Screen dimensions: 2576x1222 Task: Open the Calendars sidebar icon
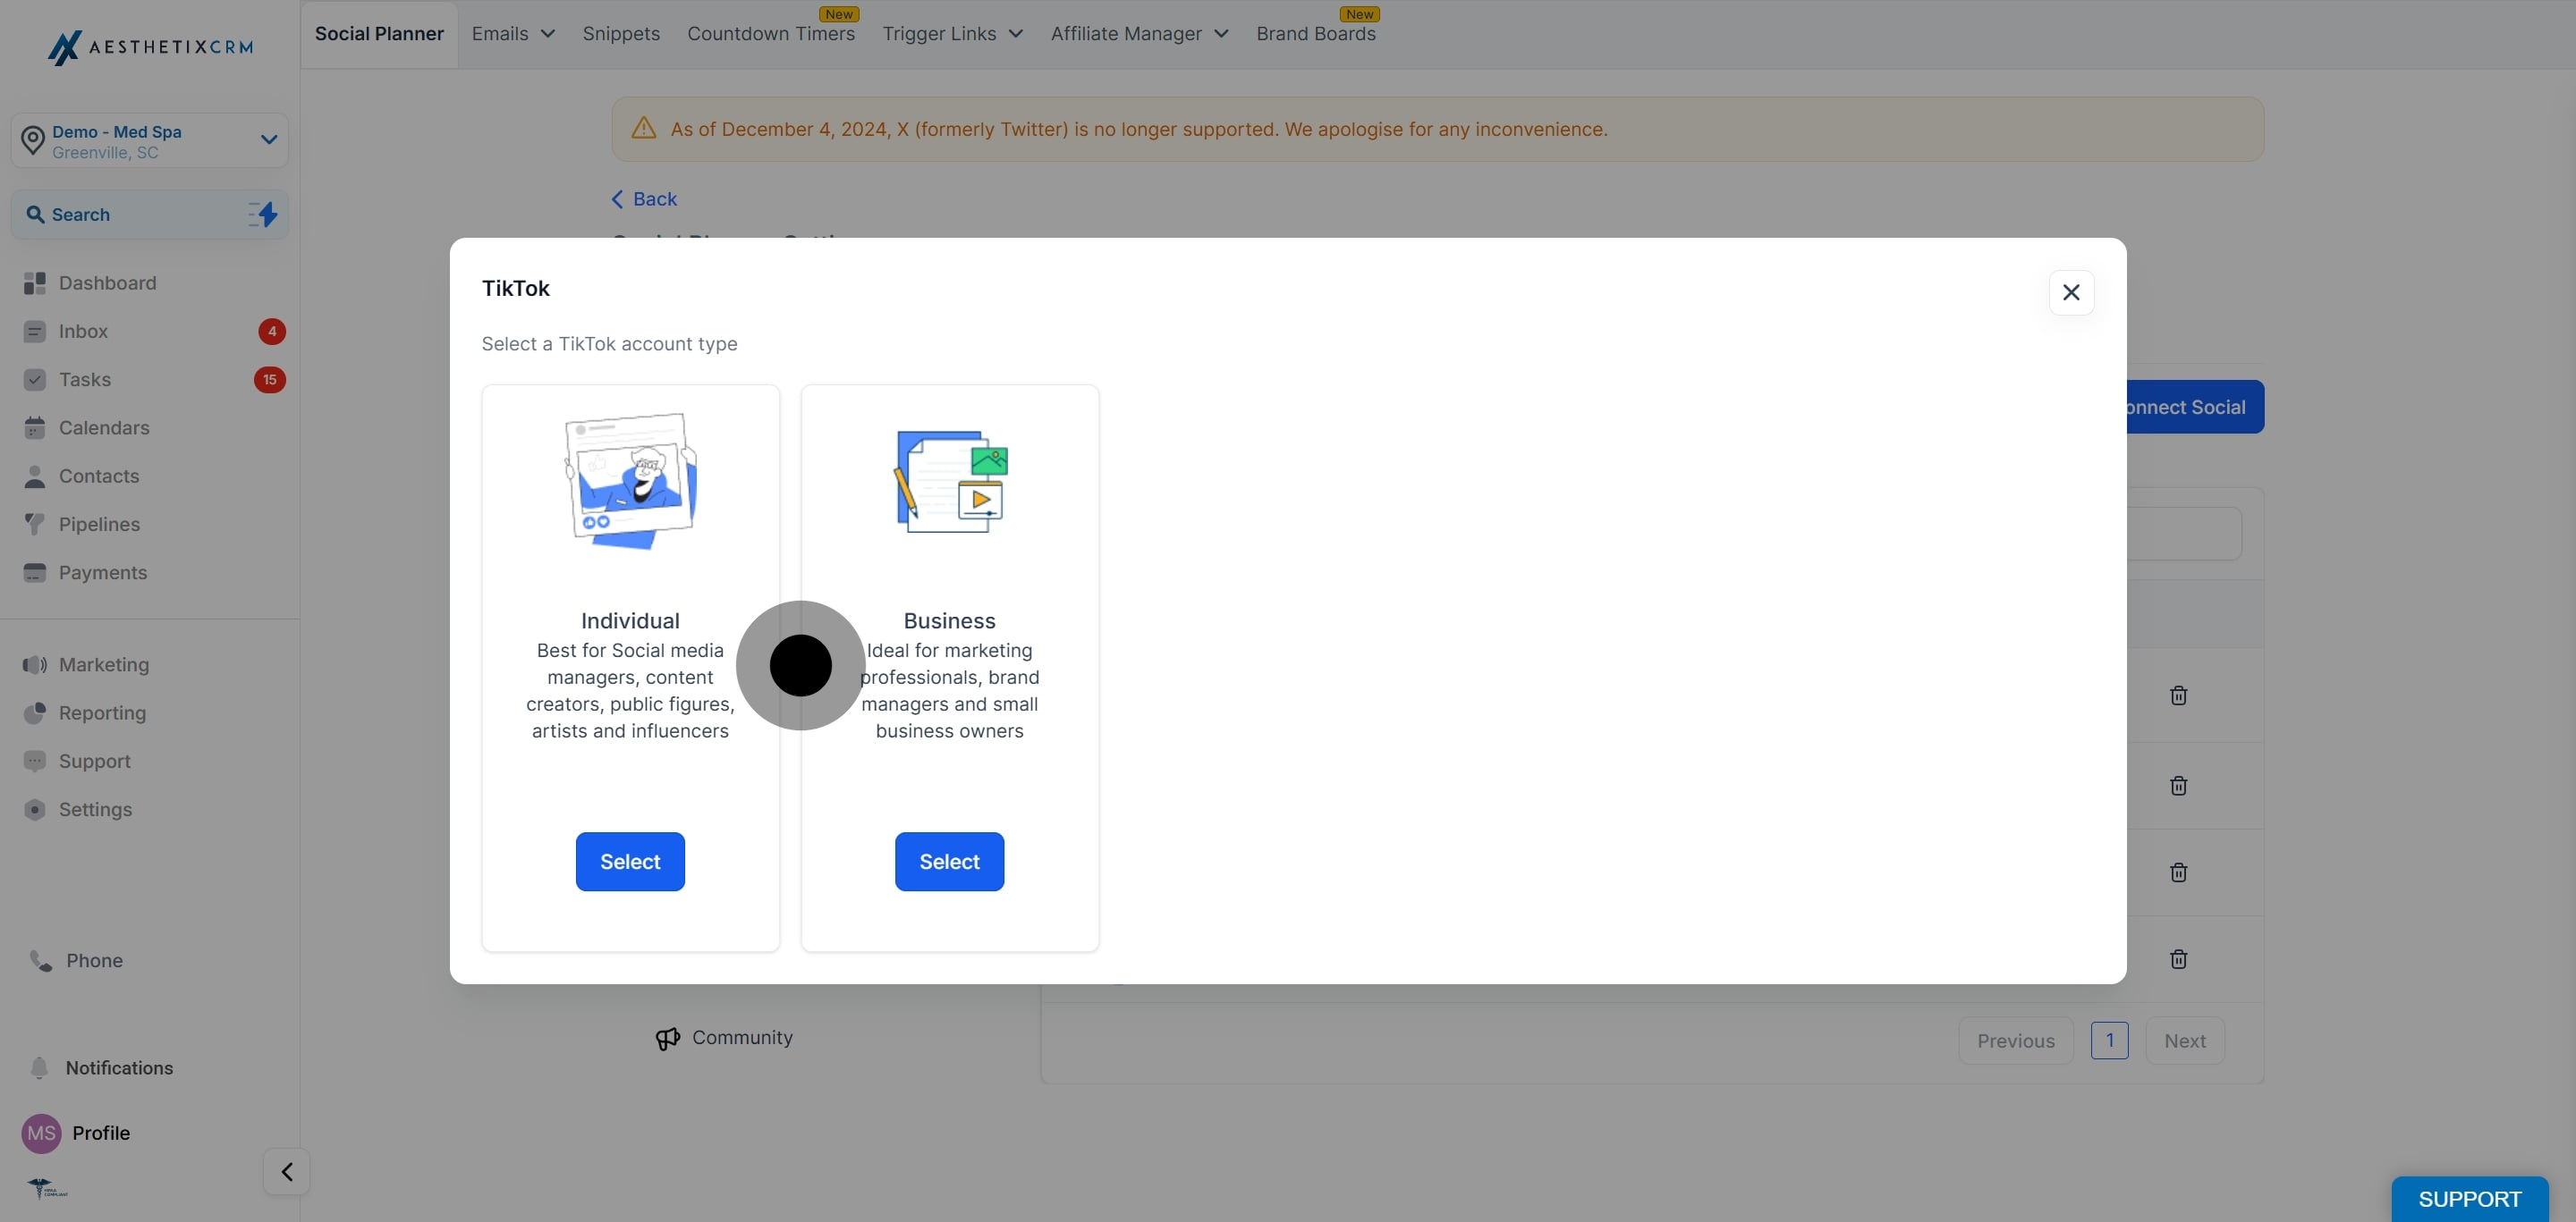pyautogui.click(x=35, y=427)
